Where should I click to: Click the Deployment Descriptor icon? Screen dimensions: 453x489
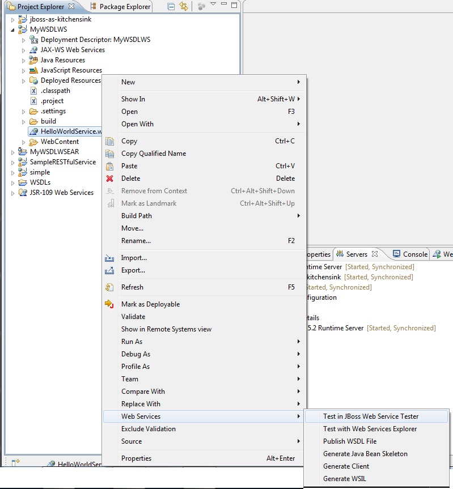pos(33,40)
